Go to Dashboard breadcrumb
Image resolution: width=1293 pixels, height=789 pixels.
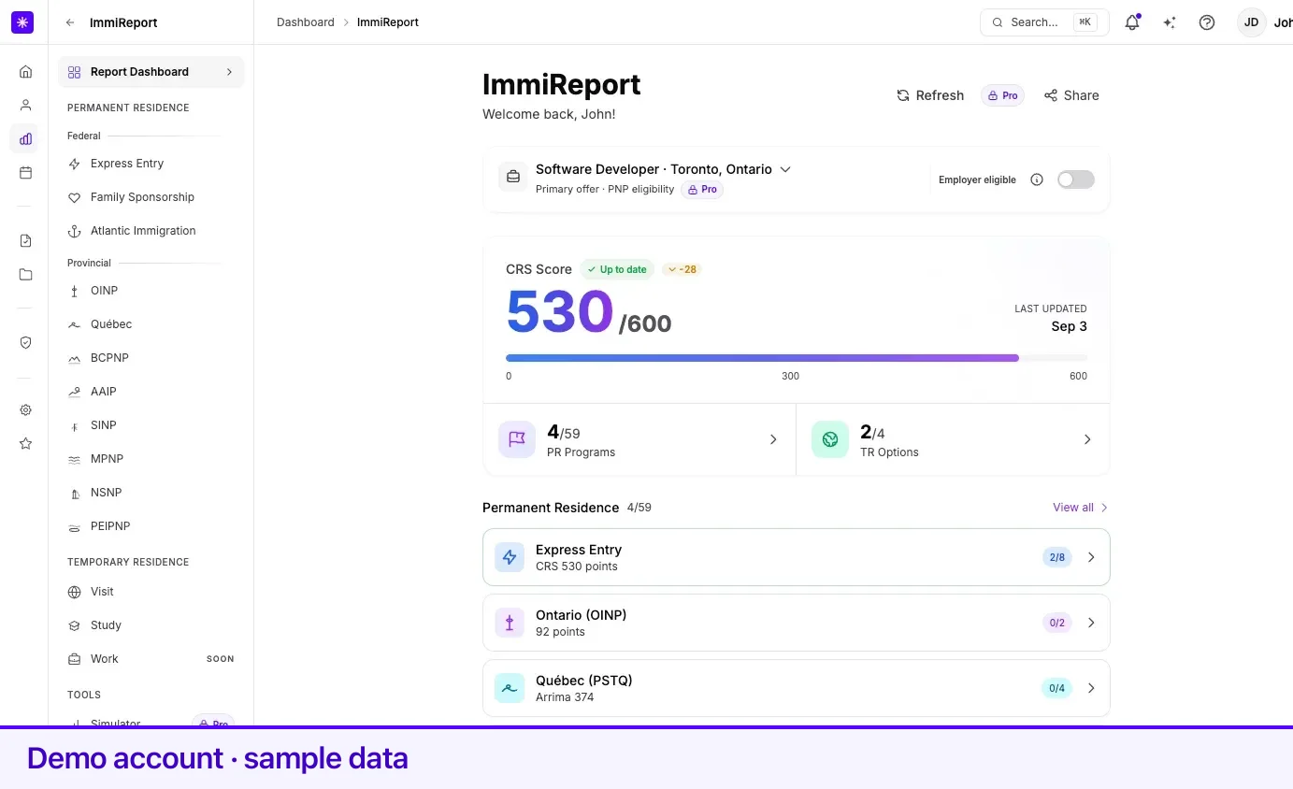click(305, 22)
